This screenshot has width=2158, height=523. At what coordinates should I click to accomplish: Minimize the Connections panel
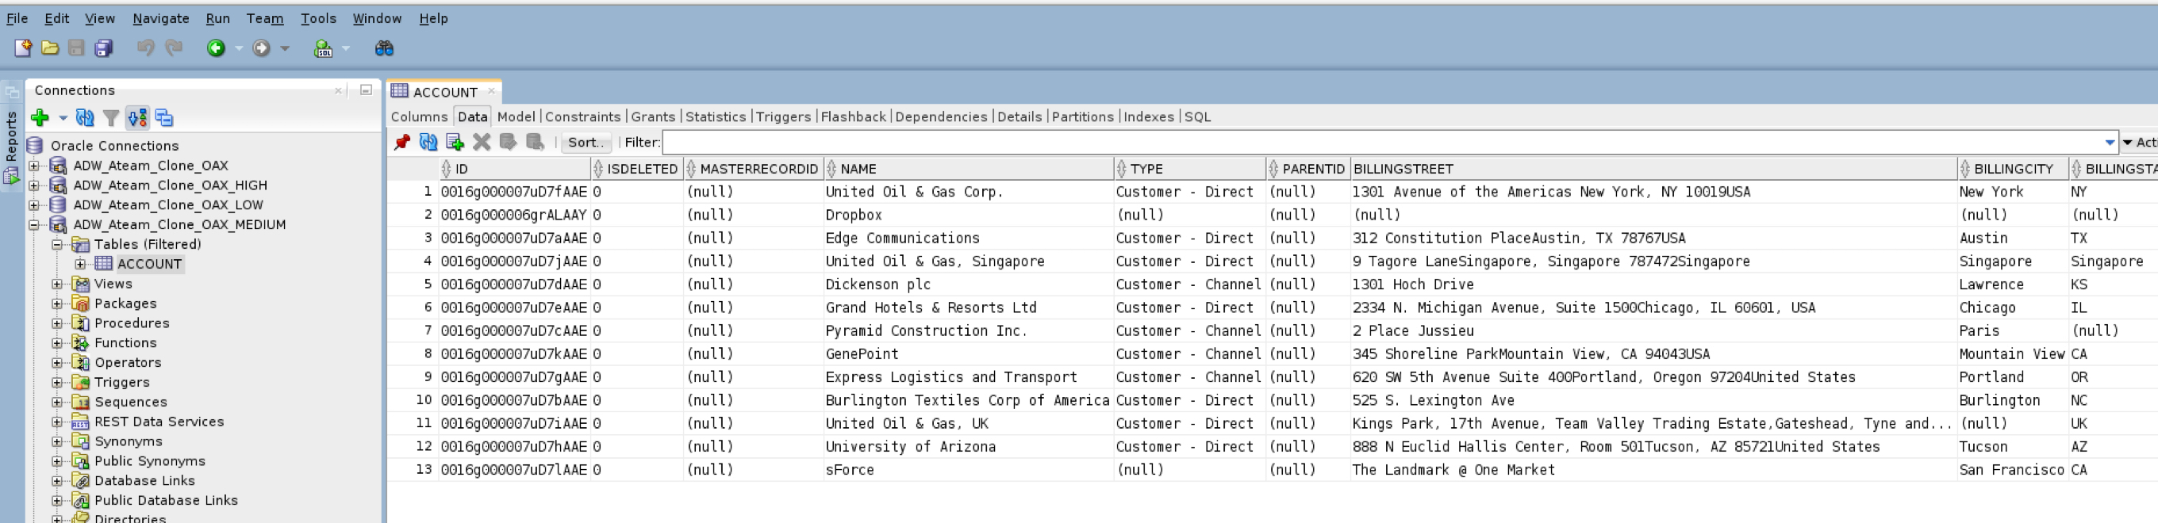pos(366,90)
